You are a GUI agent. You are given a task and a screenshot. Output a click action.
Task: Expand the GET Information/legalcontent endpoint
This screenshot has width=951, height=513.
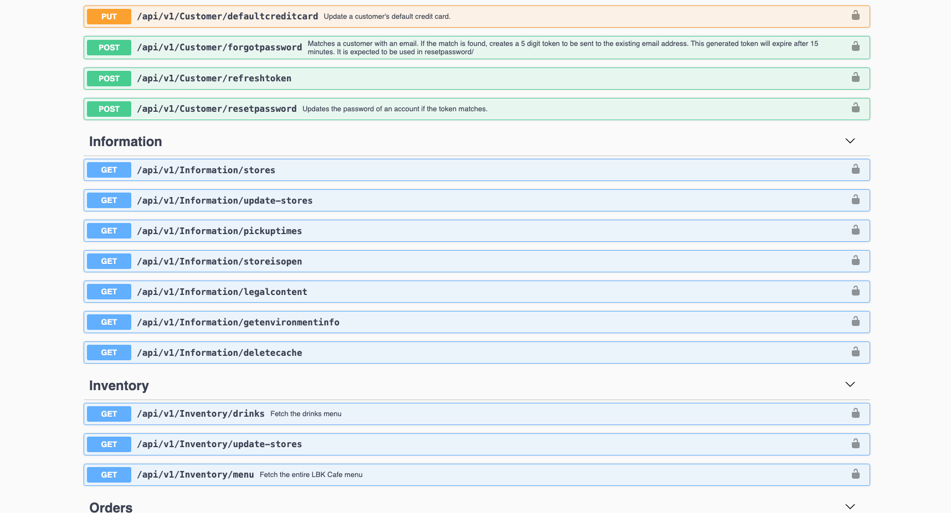tap(222, 292)
